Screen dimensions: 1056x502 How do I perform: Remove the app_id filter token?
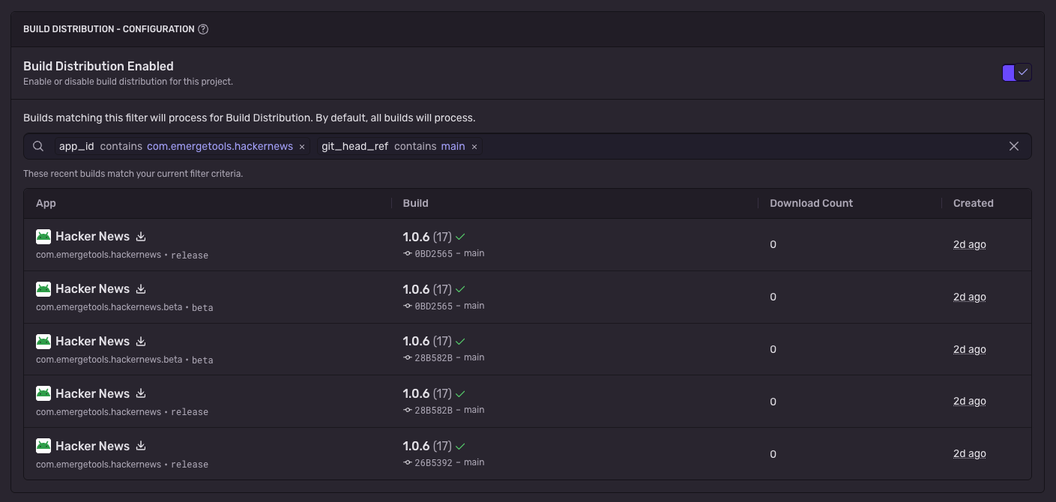[302, 147]
